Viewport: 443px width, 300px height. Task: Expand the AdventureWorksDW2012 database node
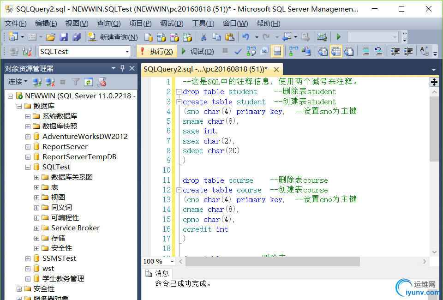[x=28, y=137]
